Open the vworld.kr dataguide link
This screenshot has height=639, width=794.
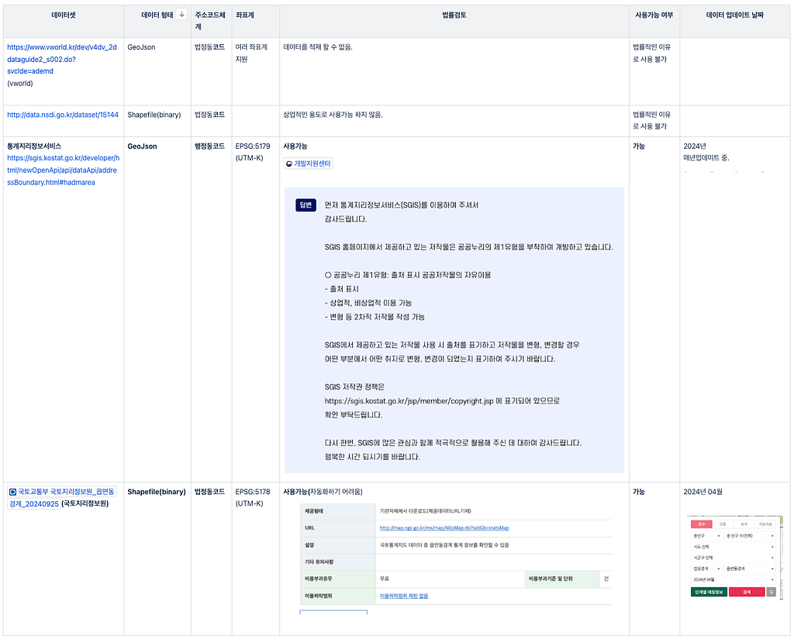(x=62, y=59)
